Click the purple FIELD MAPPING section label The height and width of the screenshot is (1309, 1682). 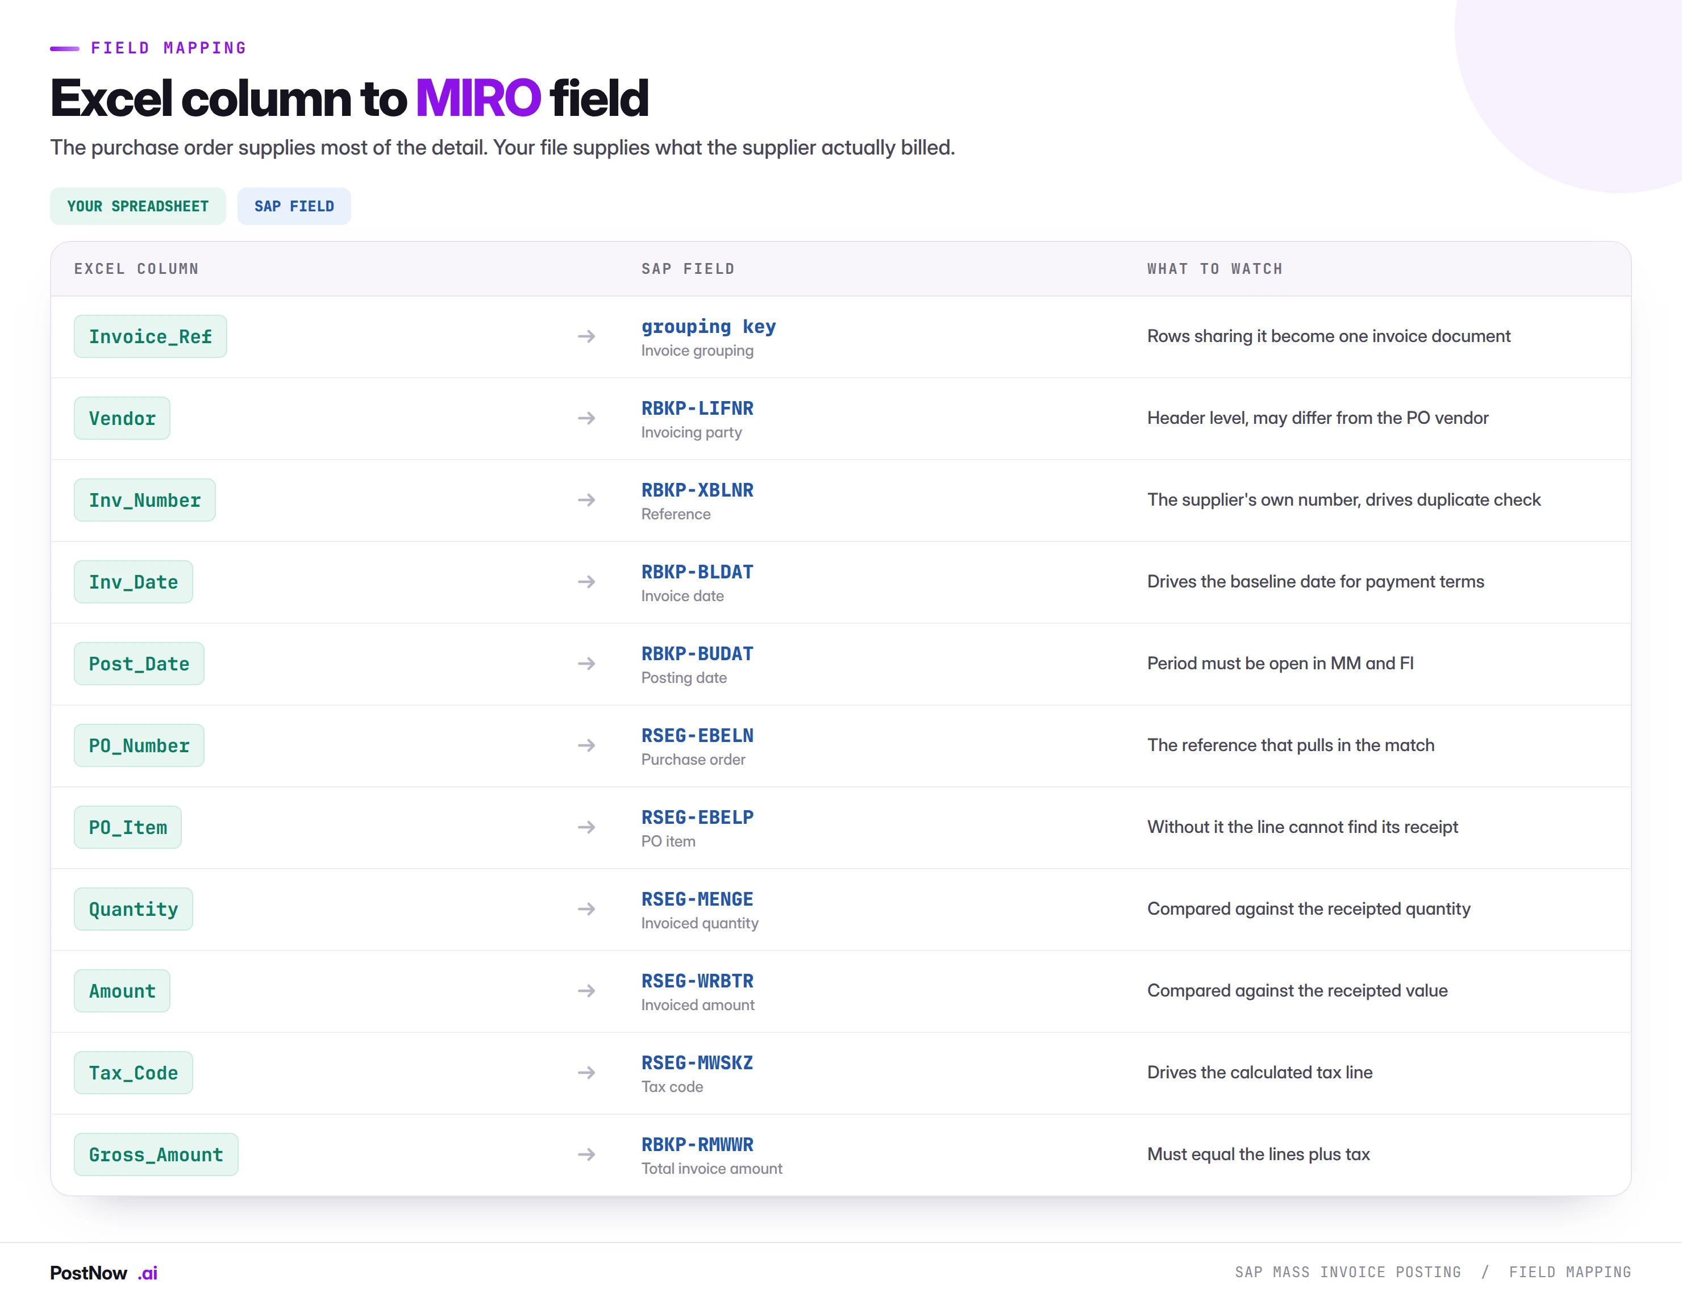coord(169,48)
